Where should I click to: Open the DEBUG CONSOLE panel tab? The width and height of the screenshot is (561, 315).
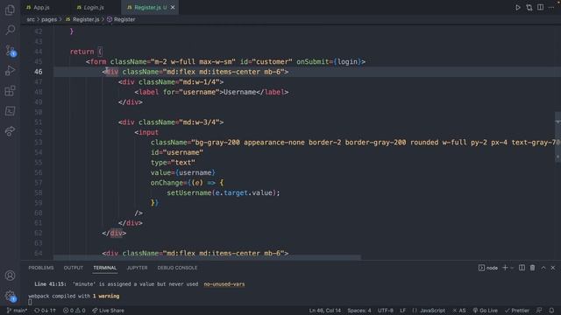(177, 268)
